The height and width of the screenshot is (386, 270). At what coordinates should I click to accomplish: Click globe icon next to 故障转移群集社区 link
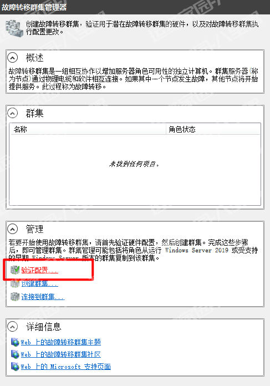[x=15, y=354]
